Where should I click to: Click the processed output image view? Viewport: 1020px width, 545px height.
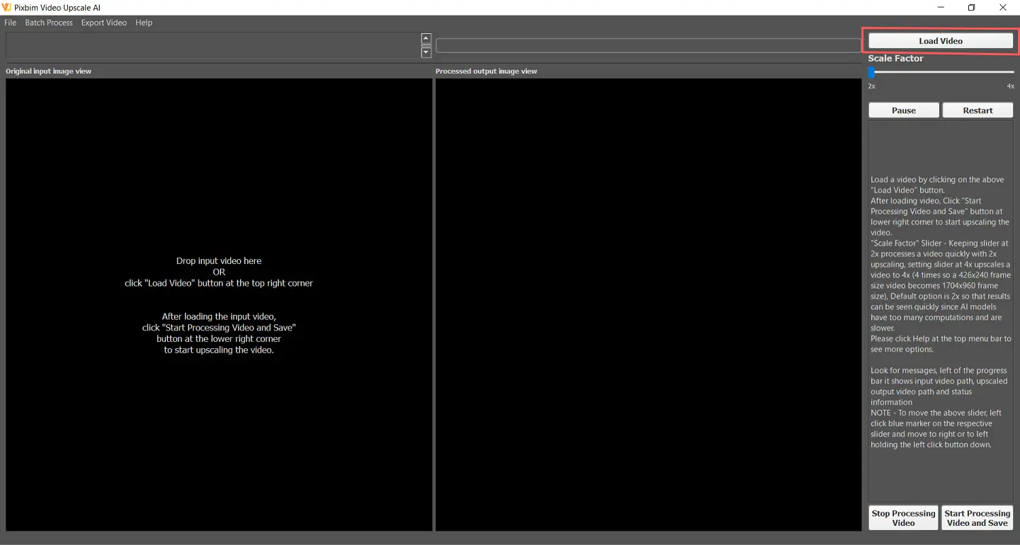[647, 304]
